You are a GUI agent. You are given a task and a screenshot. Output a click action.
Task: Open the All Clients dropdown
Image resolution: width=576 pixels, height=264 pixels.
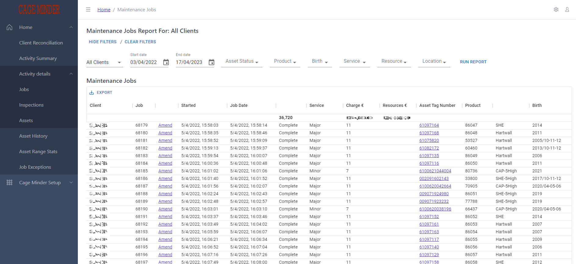[104, 62]
